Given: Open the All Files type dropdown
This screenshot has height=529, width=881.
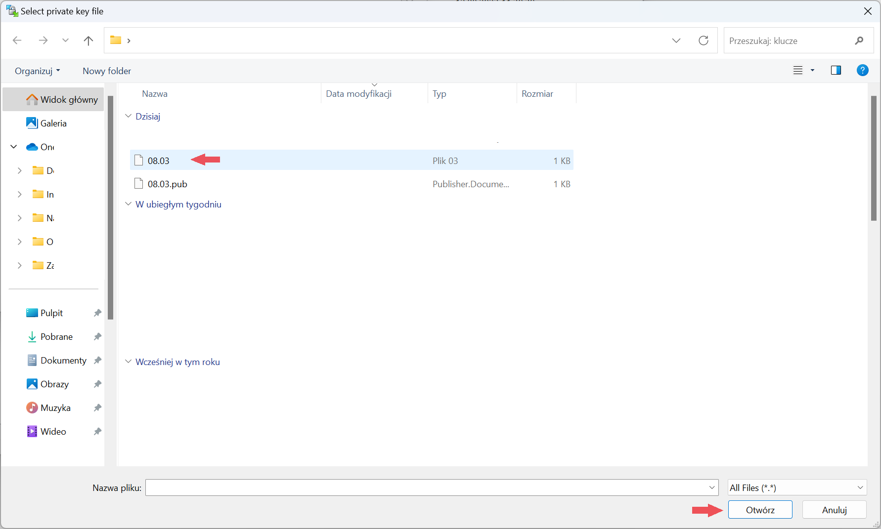Looking at the screenshot, I should click(x=797, y=488).
